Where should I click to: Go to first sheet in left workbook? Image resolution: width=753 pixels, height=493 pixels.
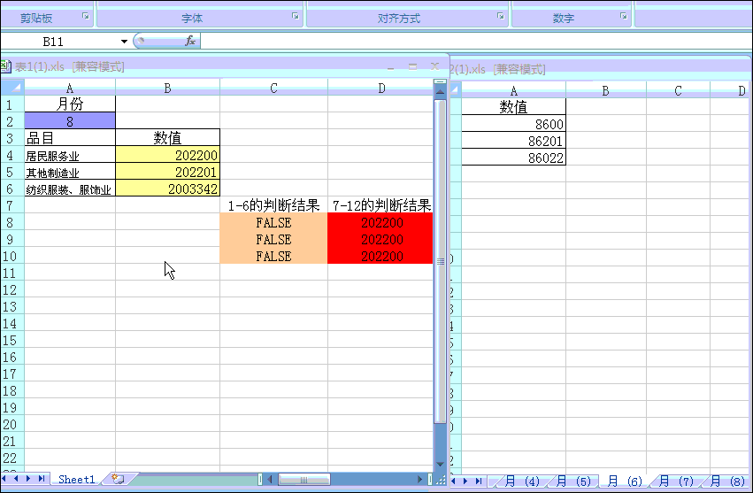click(x=6, y=479)
